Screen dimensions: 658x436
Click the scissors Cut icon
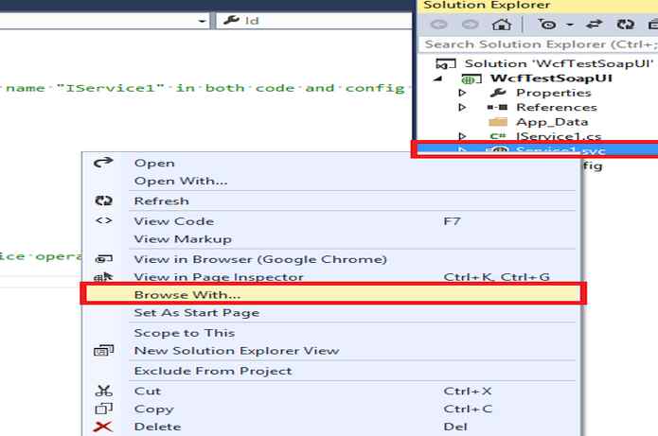(x=103, y=391)
